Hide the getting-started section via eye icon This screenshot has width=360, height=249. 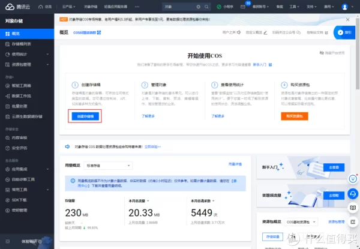click(322, 53)
